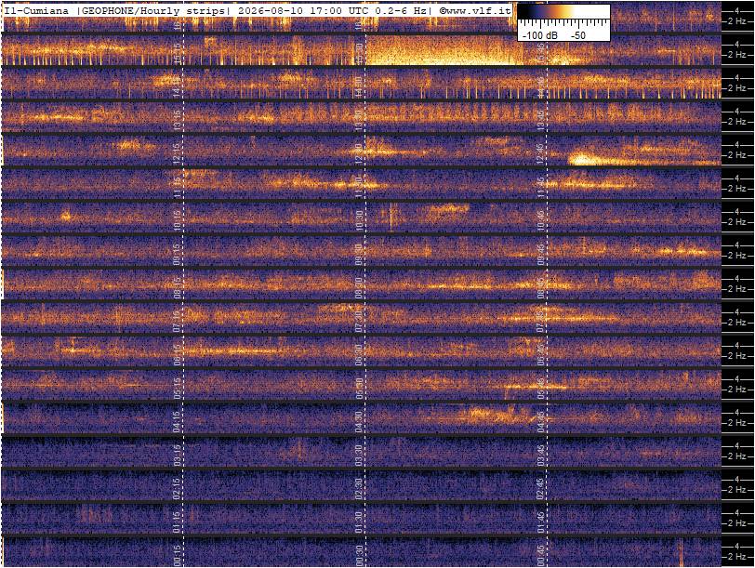Click the 11:45 time marker
Image resolution: width=755 pixels, height=568 pixels.
pyautogui.click(x=541, y=187)
